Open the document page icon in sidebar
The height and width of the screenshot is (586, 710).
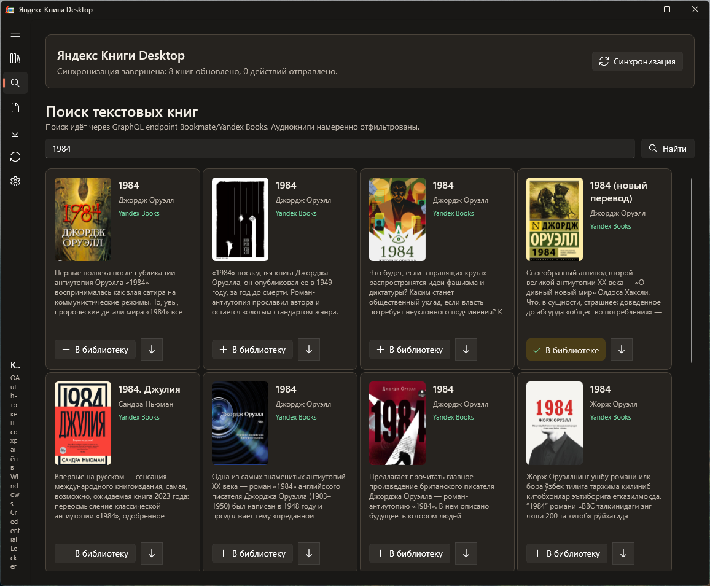click(15, 107)
